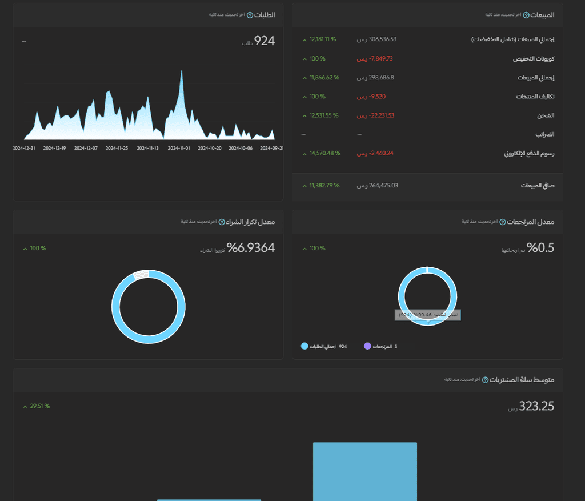Screen dimensions: 585x501
Task: Click help icon beside متوسط سلة المشتريات
Action: pos(486,380)
